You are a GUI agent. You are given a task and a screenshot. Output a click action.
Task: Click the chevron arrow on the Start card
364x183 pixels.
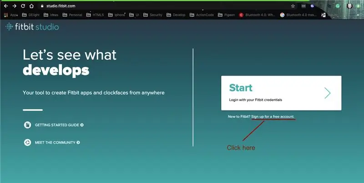coord(327,93)
